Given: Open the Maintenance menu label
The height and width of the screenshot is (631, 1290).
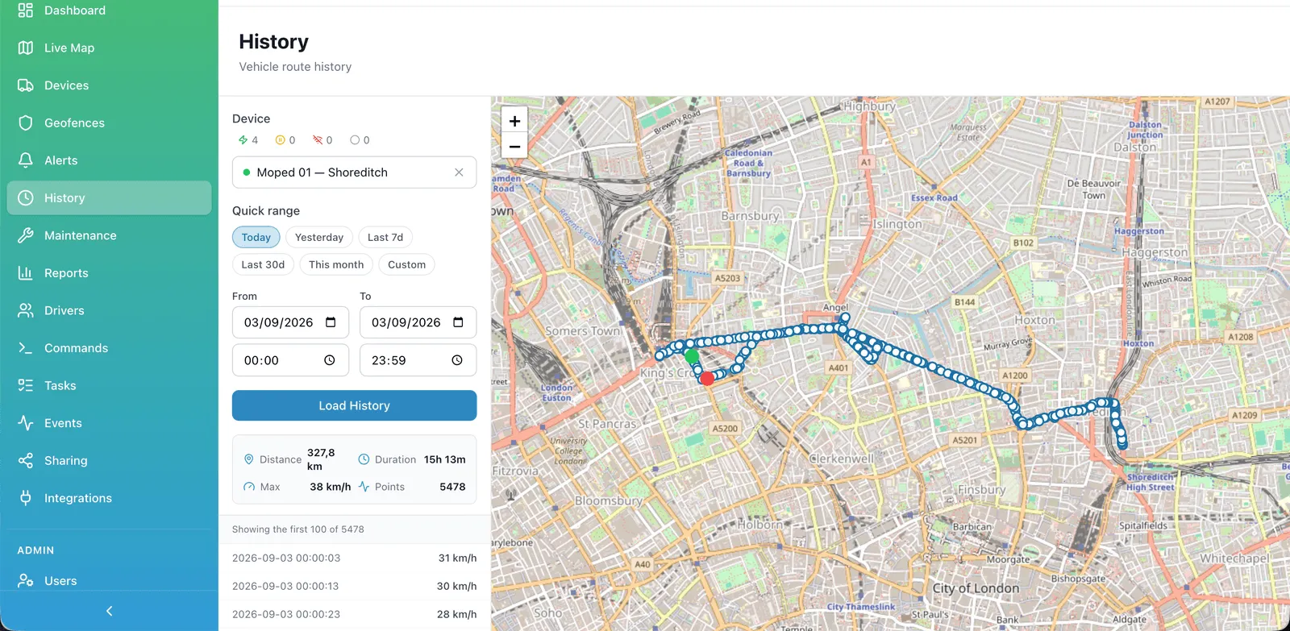Looking at the screenshot, I should (81, 235).
